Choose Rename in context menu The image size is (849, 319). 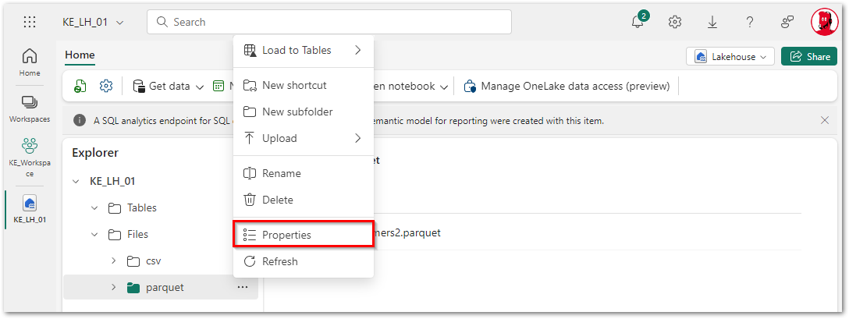304,174
